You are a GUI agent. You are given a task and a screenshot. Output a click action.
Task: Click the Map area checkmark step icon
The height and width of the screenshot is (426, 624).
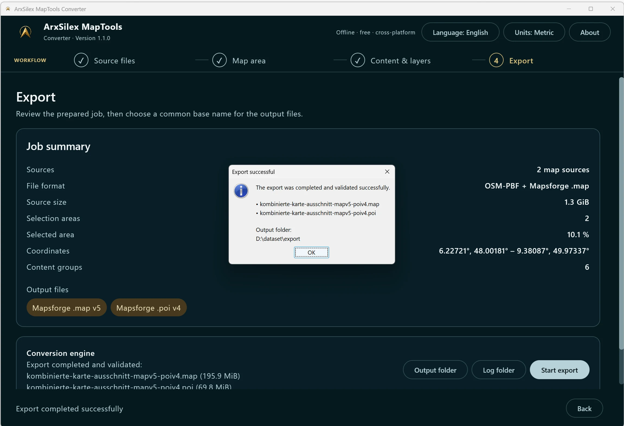(219, 60)
